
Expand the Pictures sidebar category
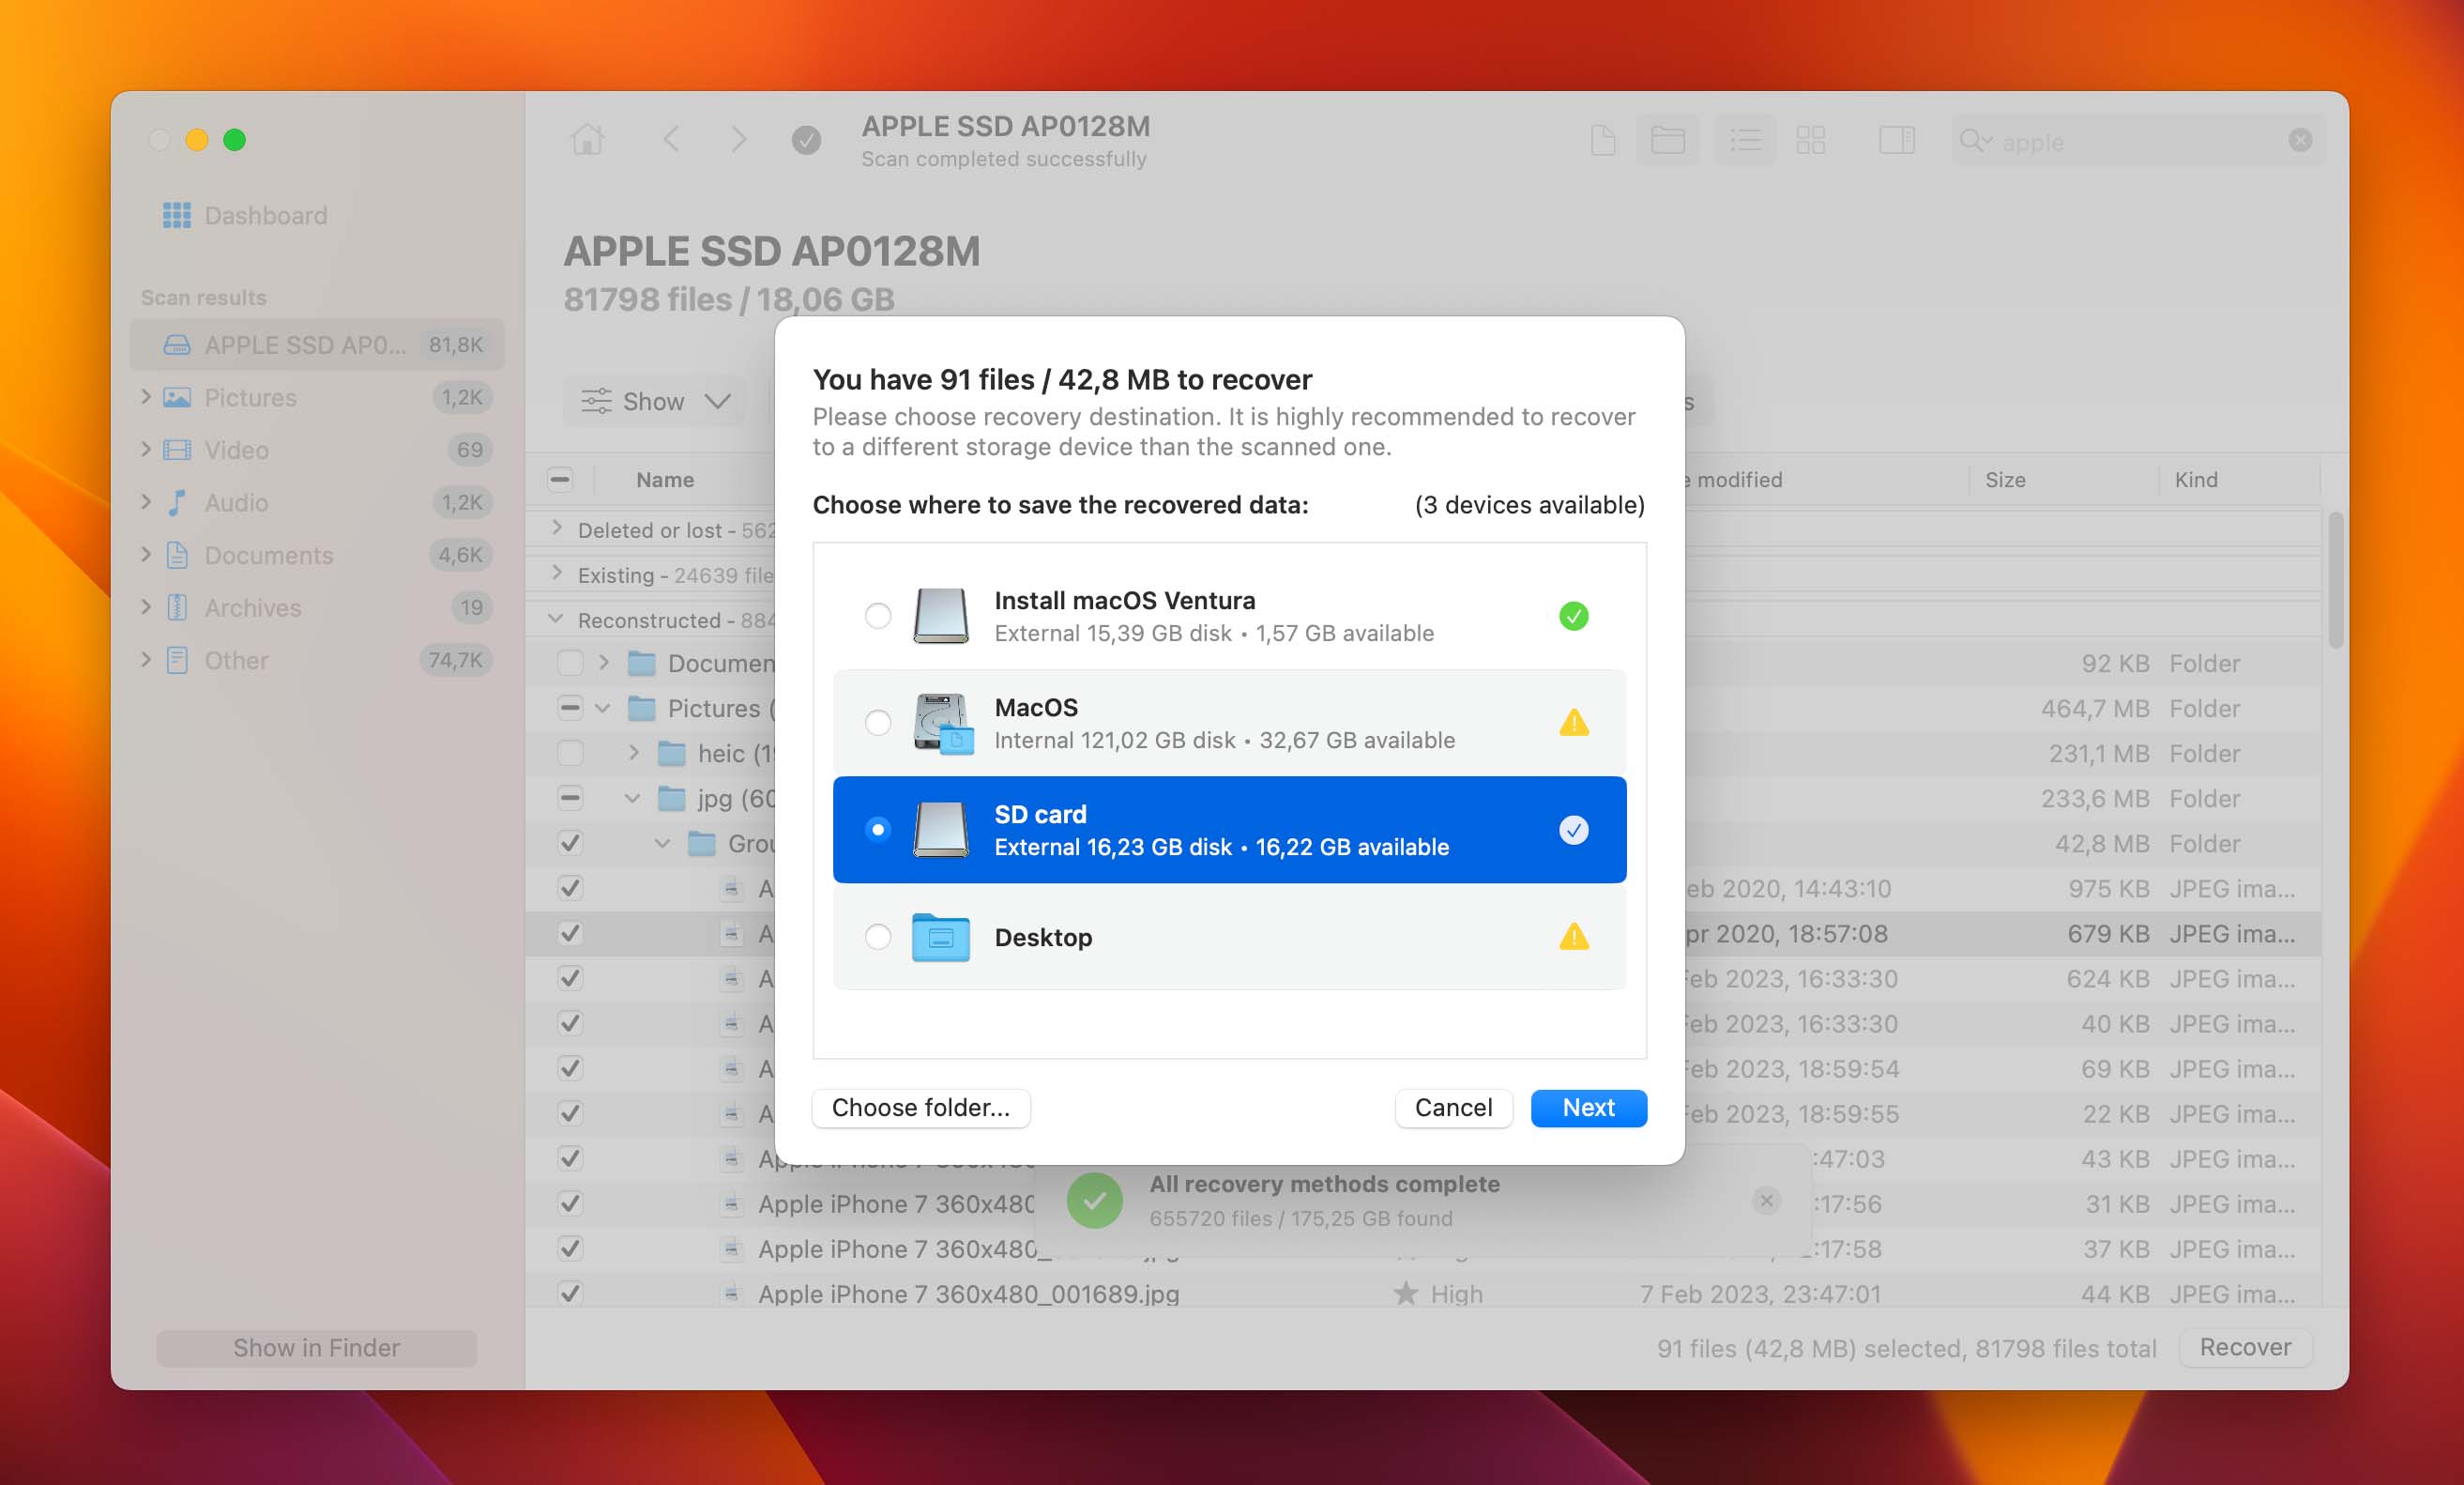[146, 397]
